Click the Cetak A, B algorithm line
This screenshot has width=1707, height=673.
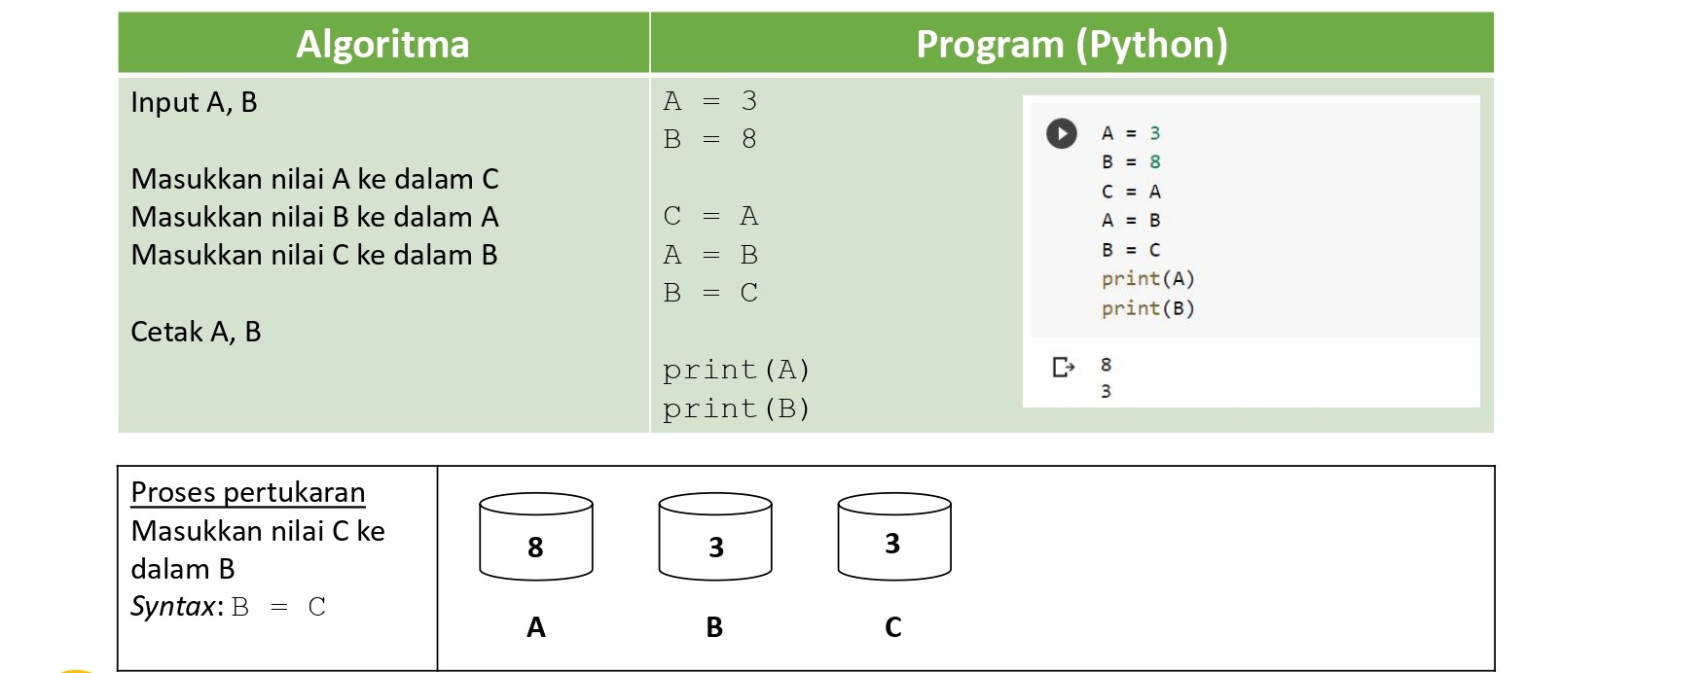pos(196,332)
